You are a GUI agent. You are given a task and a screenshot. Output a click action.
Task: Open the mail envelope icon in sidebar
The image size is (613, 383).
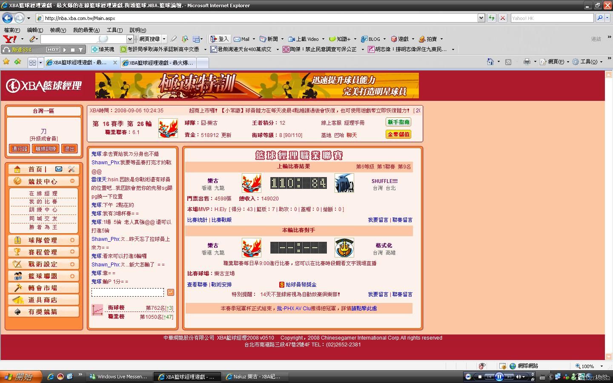click(x=59, y=169)
